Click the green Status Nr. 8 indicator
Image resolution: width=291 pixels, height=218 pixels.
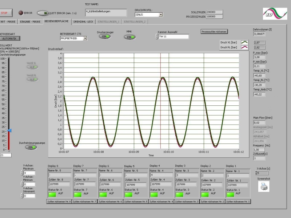pos(52,194)
